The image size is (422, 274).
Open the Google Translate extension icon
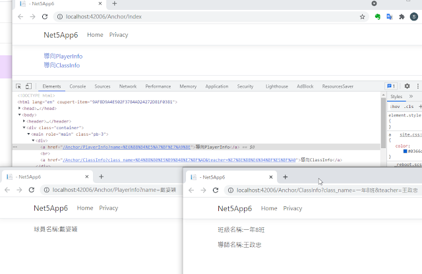point(390,16)
